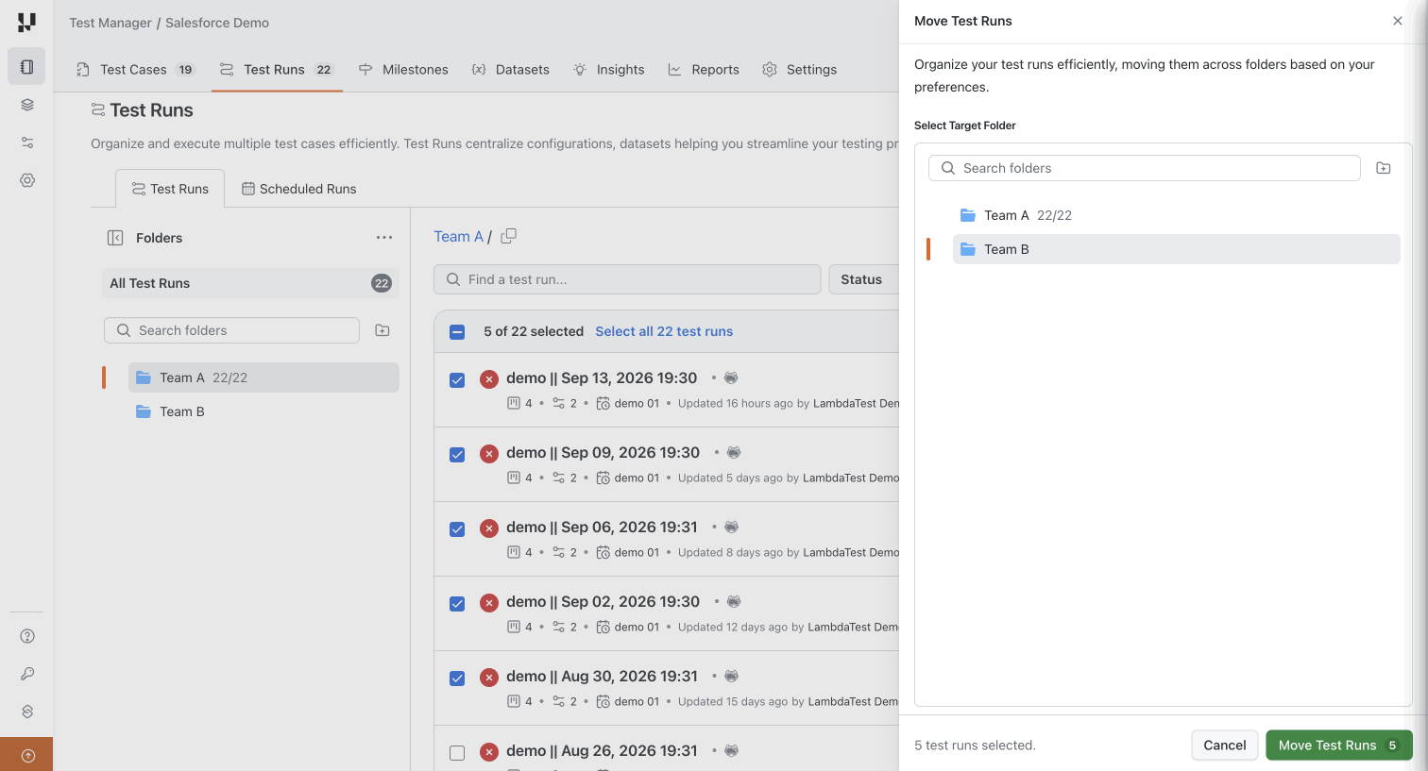
Task: Open the key access icon in sidebar
Action: 26,674
